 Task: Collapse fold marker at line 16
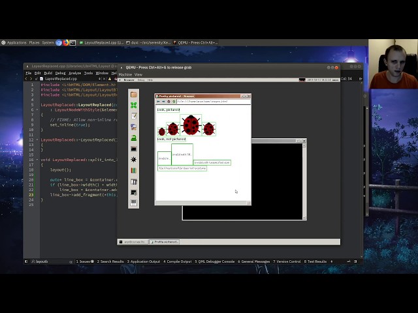(37, 160)
